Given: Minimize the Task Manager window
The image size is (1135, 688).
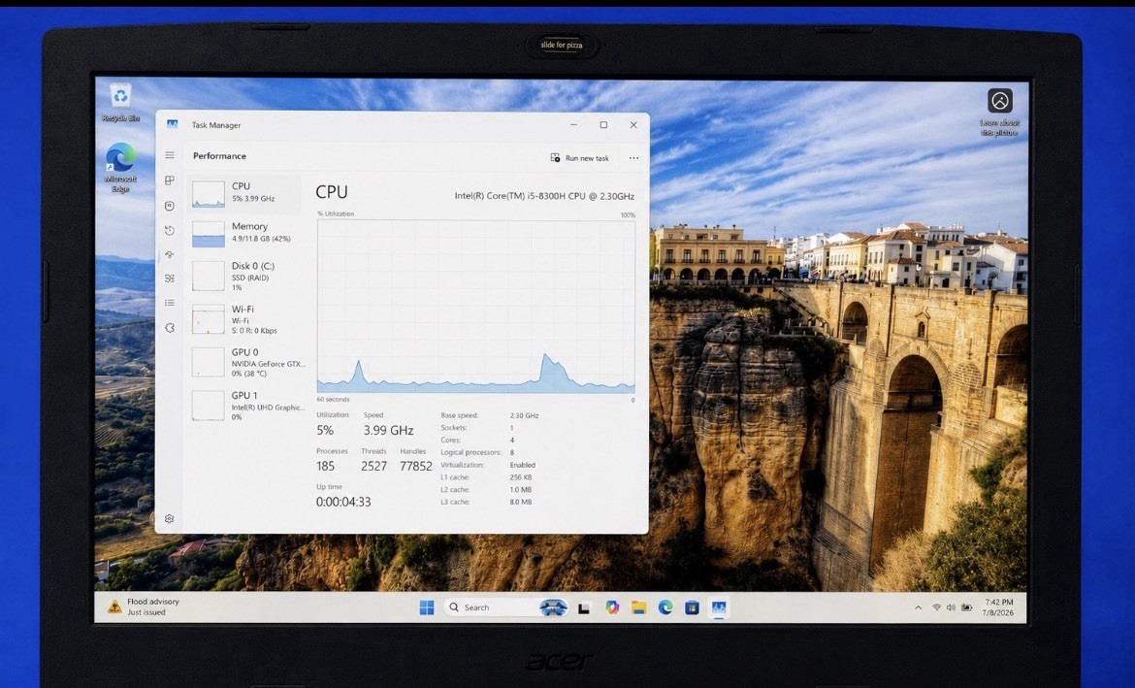Looking at the screenshot, I should (x=574, y=124).
